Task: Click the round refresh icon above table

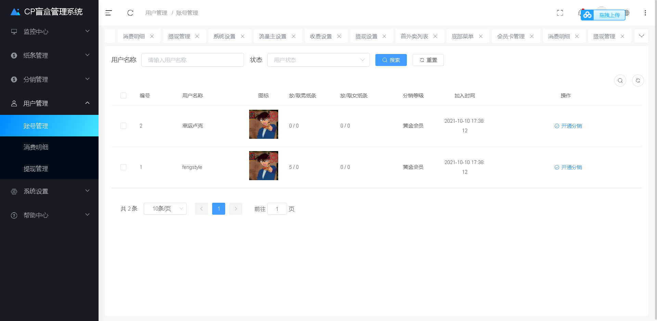Action: (x=638, y=81)
